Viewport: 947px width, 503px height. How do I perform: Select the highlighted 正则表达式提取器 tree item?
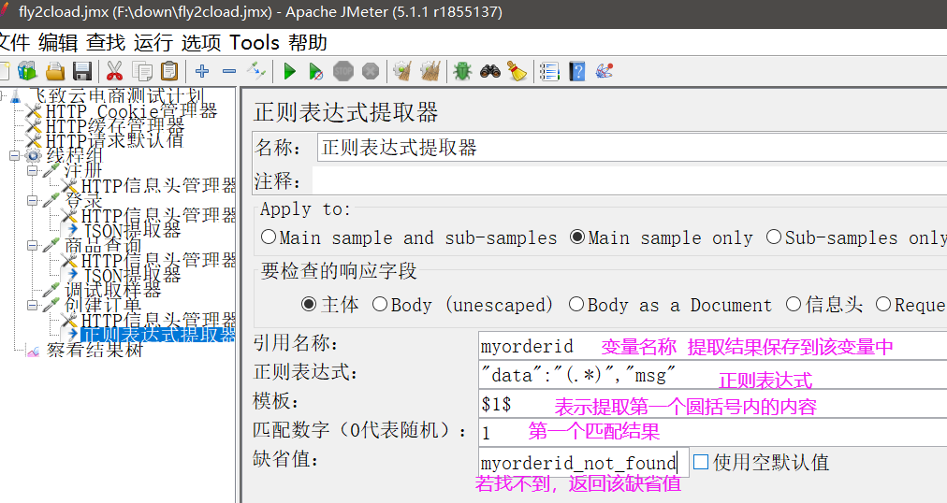(x=158, y=335)
